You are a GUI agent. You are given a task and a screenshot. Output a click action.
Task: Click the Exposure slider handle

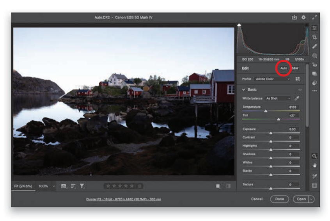271,133
